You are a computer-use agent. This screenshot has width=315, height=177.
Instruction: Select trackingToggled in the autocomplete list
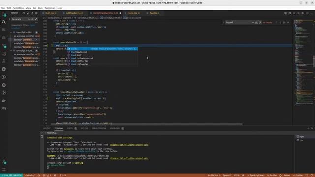tap(102, 64)
